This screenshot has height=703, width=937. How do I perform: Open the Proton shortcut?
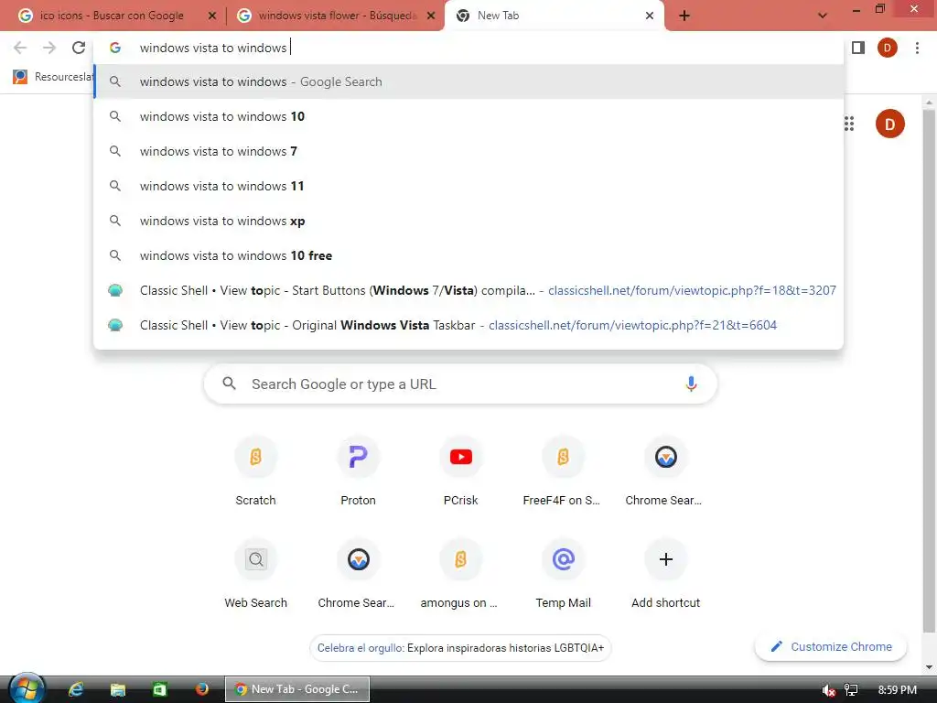coord(358,471)
